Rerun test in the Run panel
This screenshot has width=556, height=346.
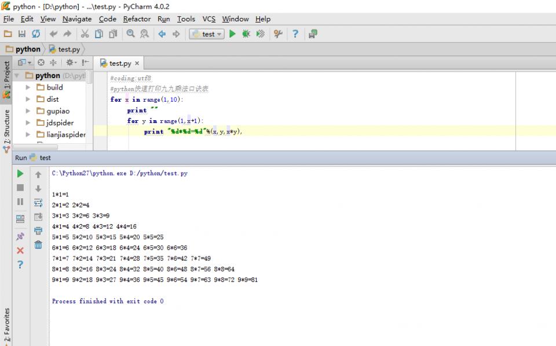(x=20, y=174)
